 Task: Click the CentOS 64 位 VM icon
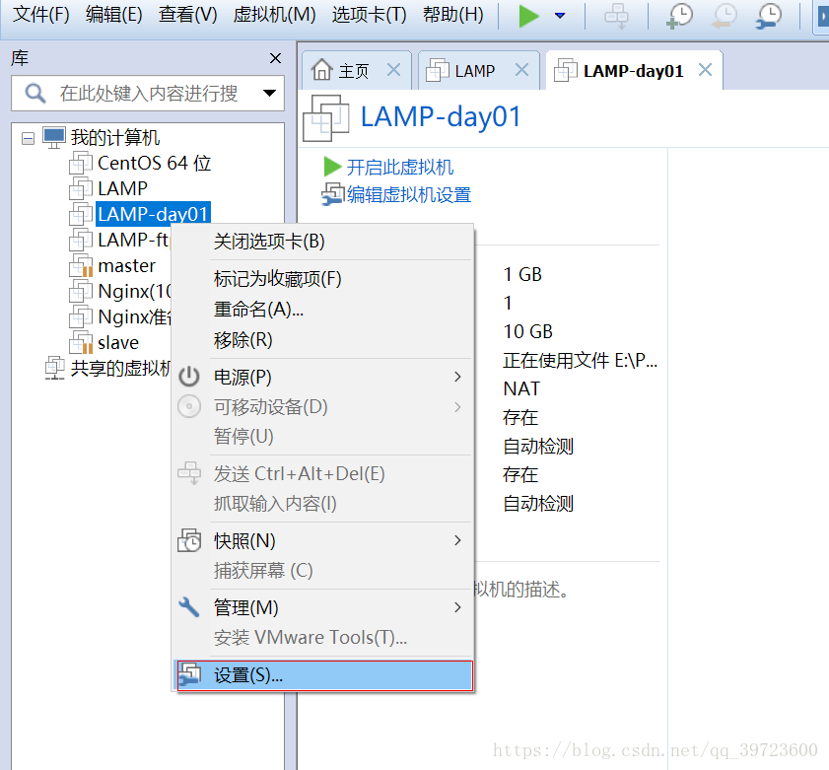point(81,163)
